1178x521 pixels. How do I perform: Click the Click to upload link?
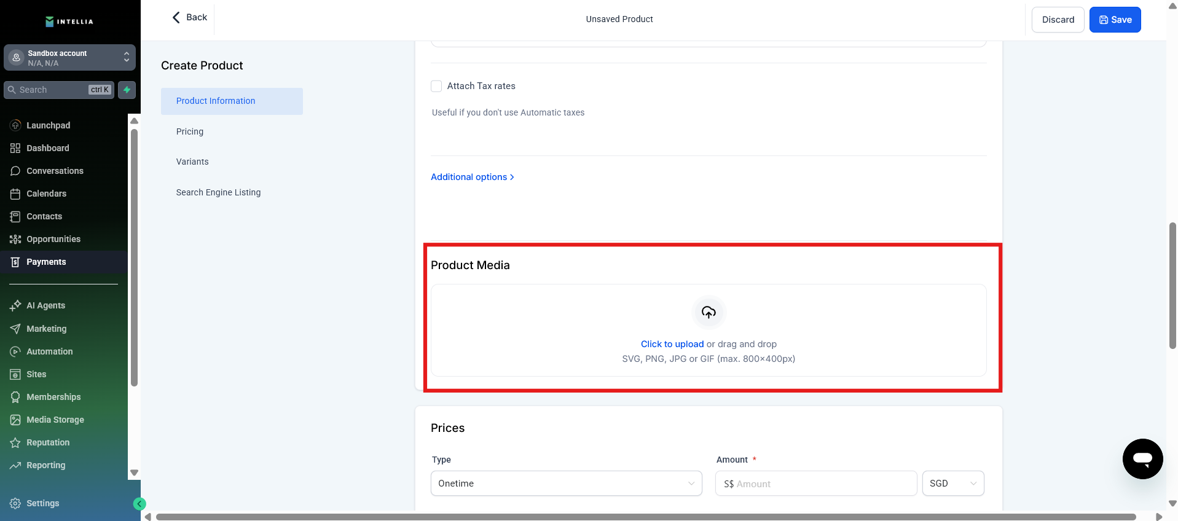coord(672,344)
